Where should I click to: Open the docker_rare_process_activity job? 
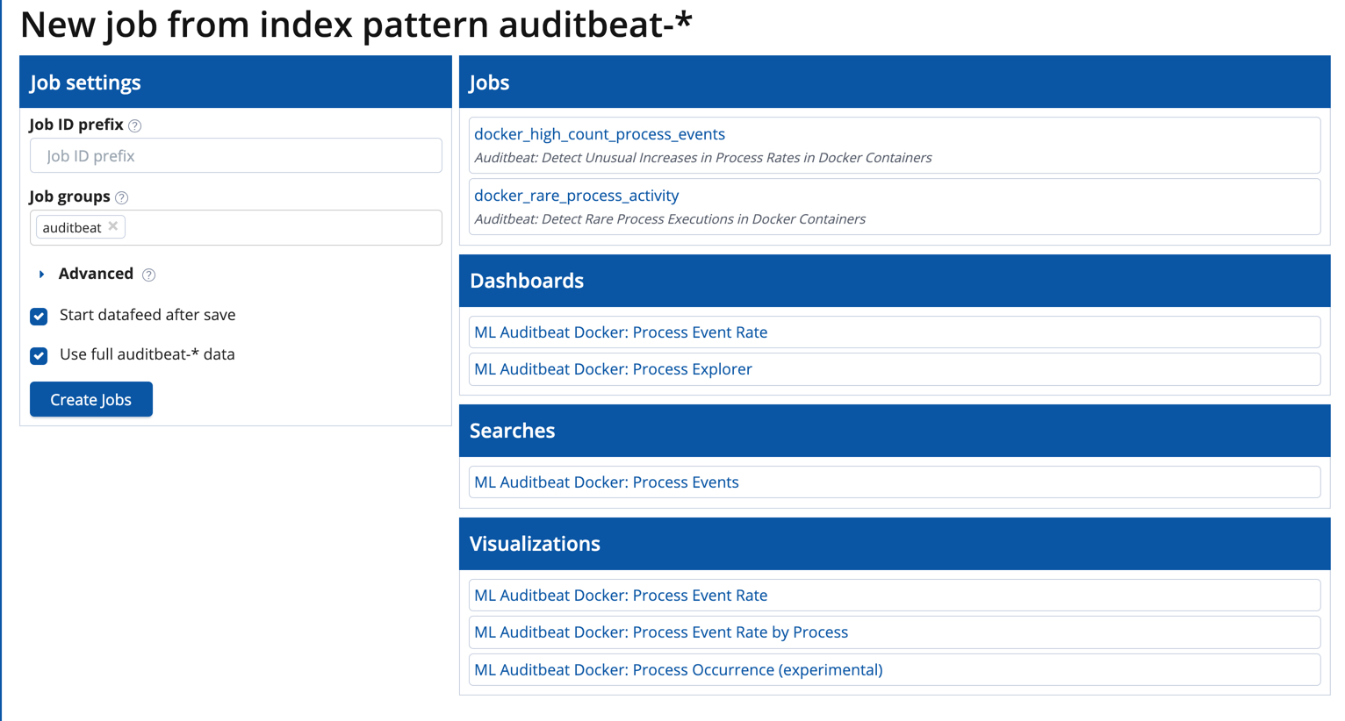tap(575, 196)
